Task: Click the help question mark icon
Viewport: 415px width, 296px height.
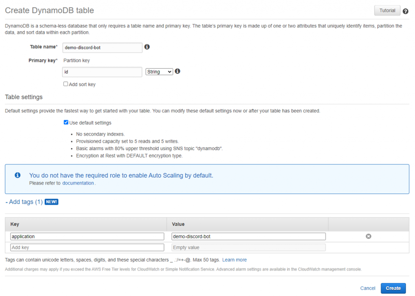Action: point(405,11)
